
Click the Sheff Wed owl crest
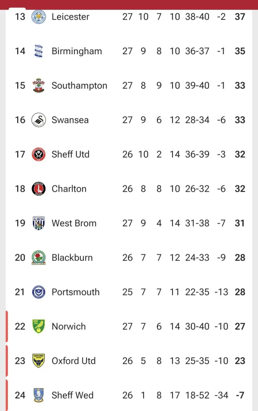pos(39,395)
